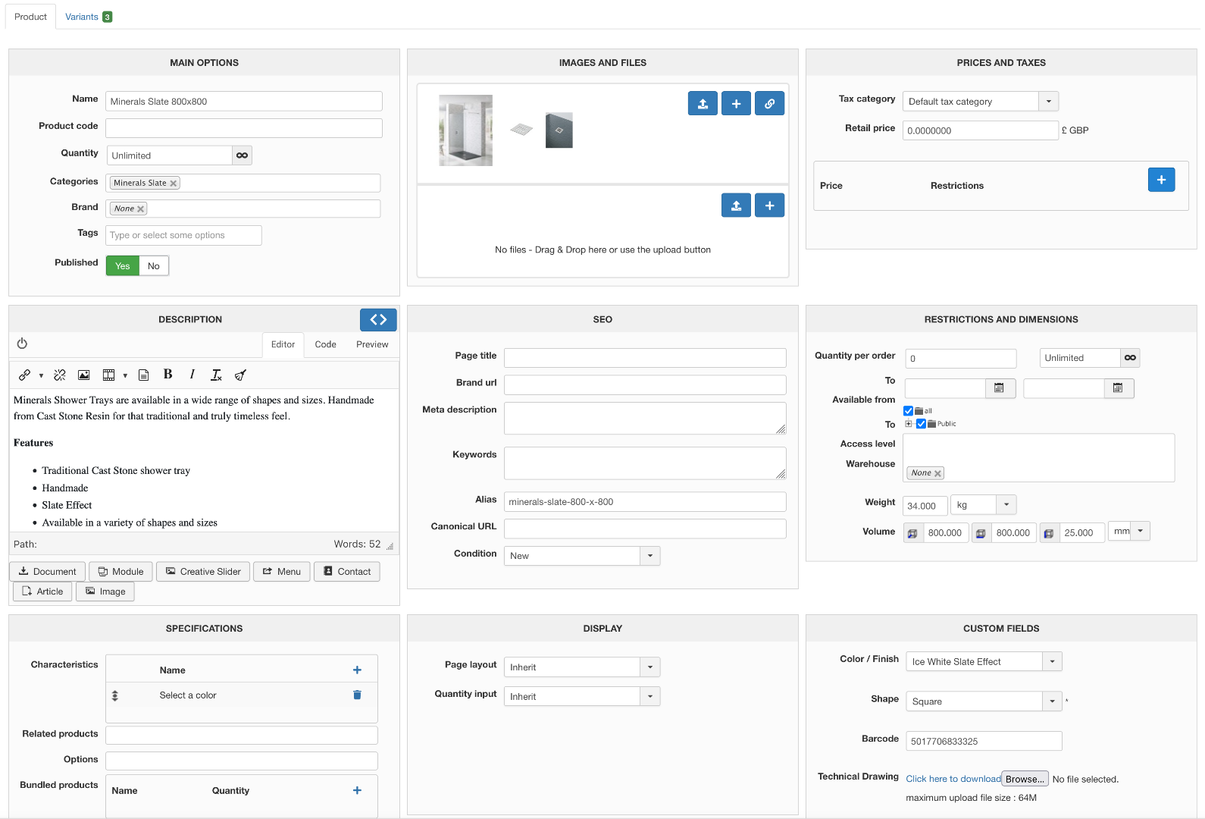1205x819 pixels.
Task: Uncheck the 'Public' access level checkbox
Action: click(921, 424)
